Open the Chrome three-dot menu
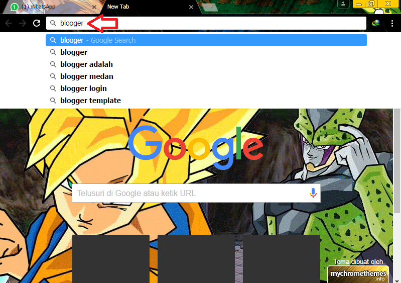The height and width of the screenshot is (283, 401). point(392,23)
